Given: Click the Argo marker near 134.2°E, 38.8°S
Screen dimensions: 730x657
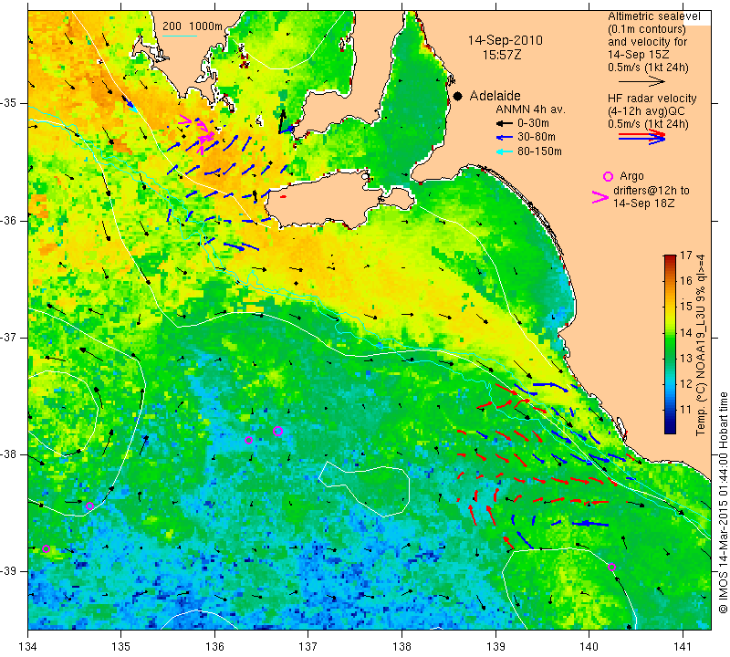Looking at the screenshot, I should [x=46, y=548].
